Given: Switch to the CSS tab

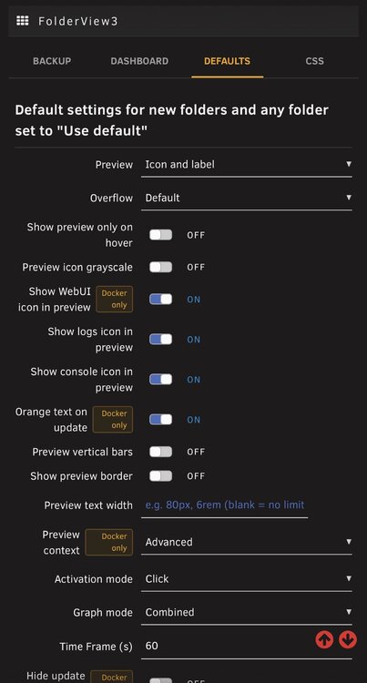Looking at the screenshot, I should tap(314, 61).
